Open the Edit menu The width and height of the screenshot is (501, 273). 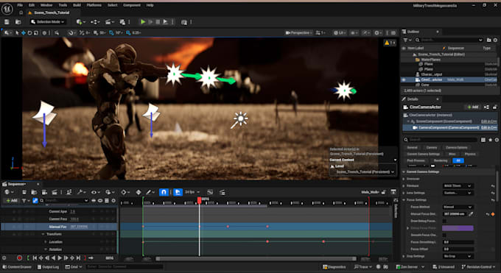tap(32, 5)
